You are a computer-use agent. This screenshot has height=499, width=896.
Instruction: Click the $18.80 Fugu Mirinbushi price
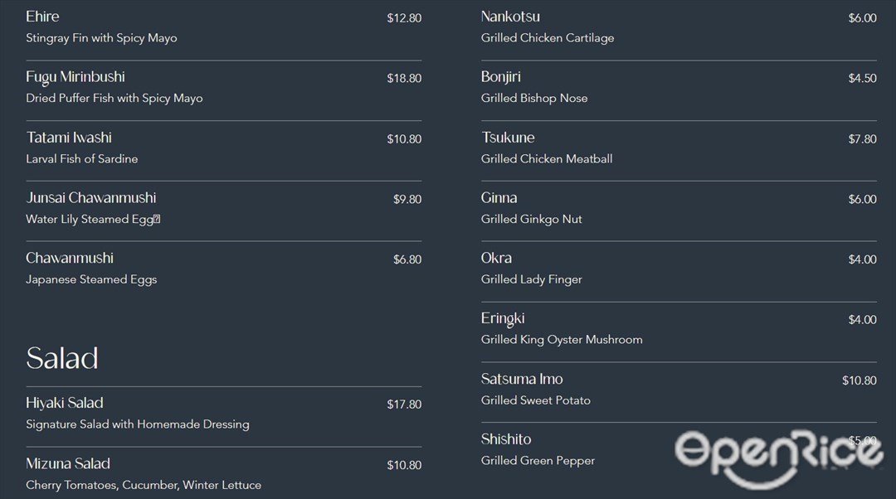tap(404, 78)
